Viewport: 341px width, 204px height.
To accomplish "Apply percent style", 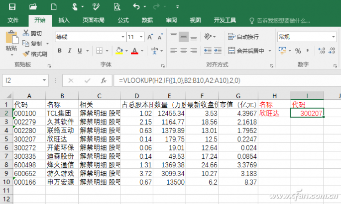I will (x=298, y=51).
